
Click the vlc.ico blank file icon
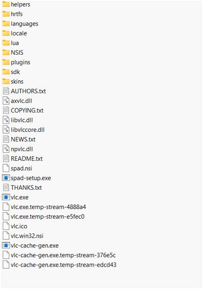click(x=6, y=226)
